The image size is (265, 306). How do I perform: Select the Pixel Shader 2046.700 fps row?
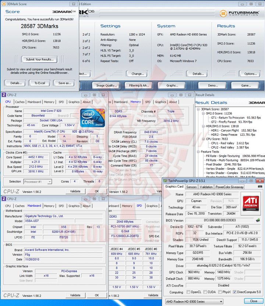pyautogui.click(x=224, y=164)
